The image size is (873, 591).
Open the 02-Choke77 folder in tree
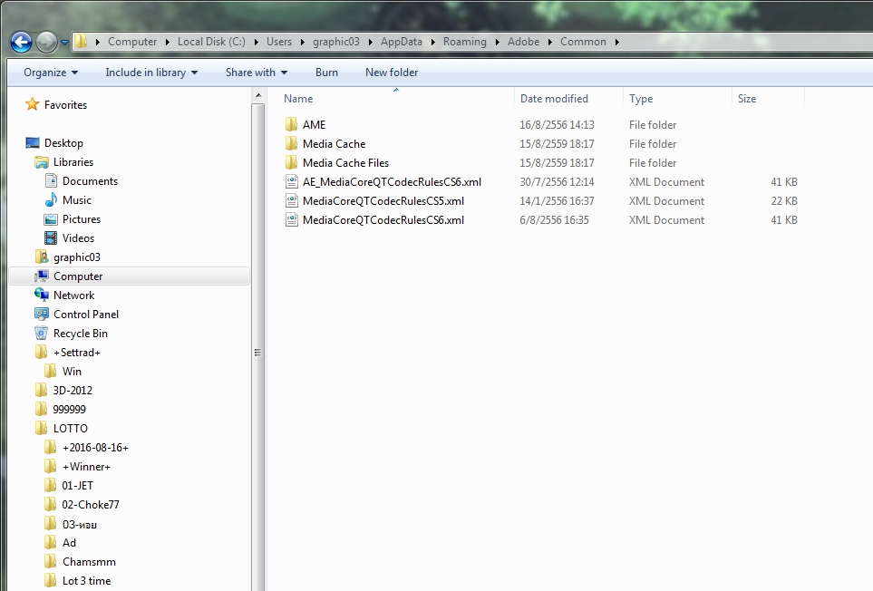click(x=91, y=504)
